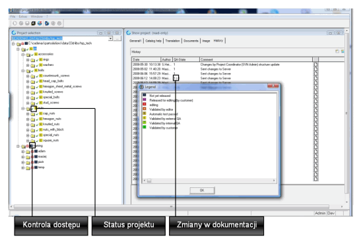Select the nuts_with_block tree item
Viewport: 363px width, 248px height.
[x=53, y=129]
